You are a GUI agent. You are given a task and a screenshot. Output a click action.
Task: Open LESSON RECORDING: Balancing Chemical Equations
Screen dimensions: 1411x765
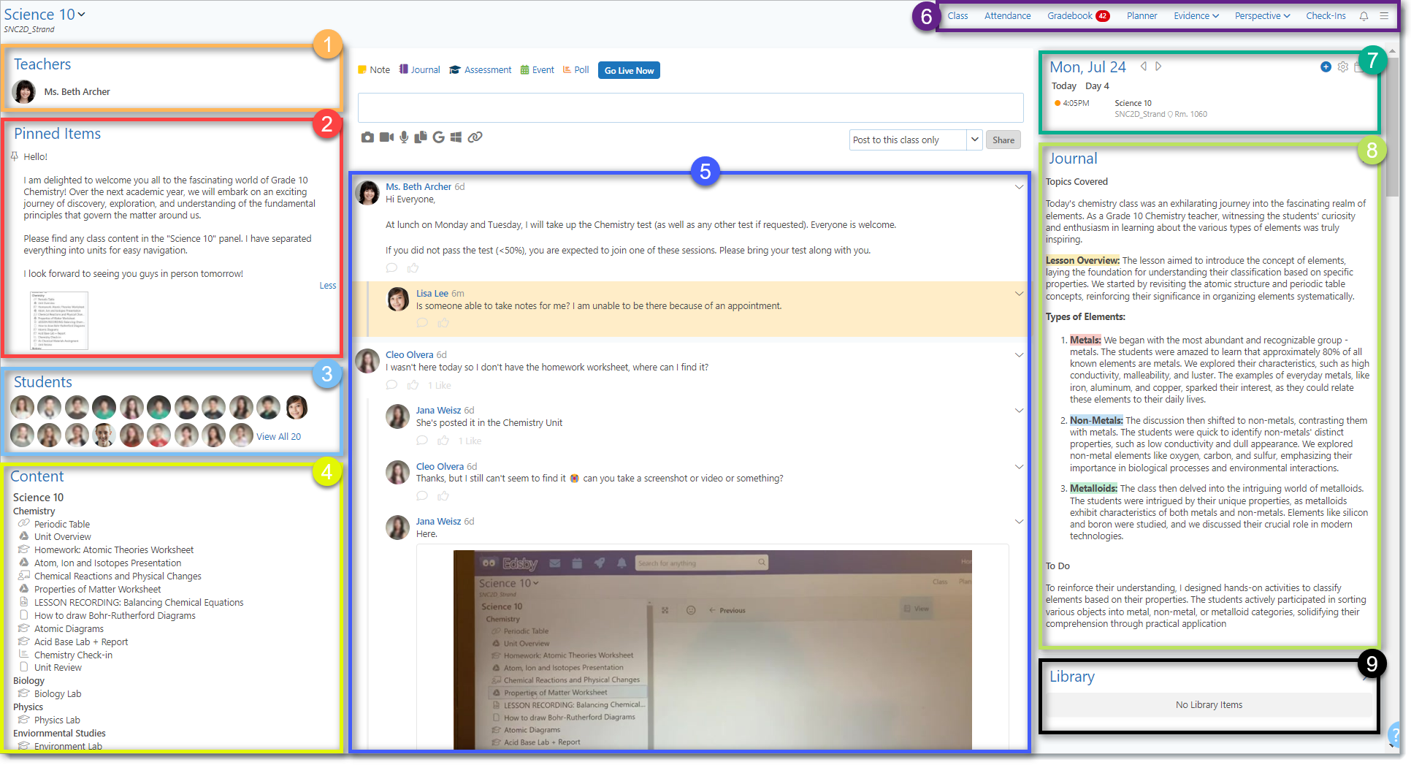point(139,603)
